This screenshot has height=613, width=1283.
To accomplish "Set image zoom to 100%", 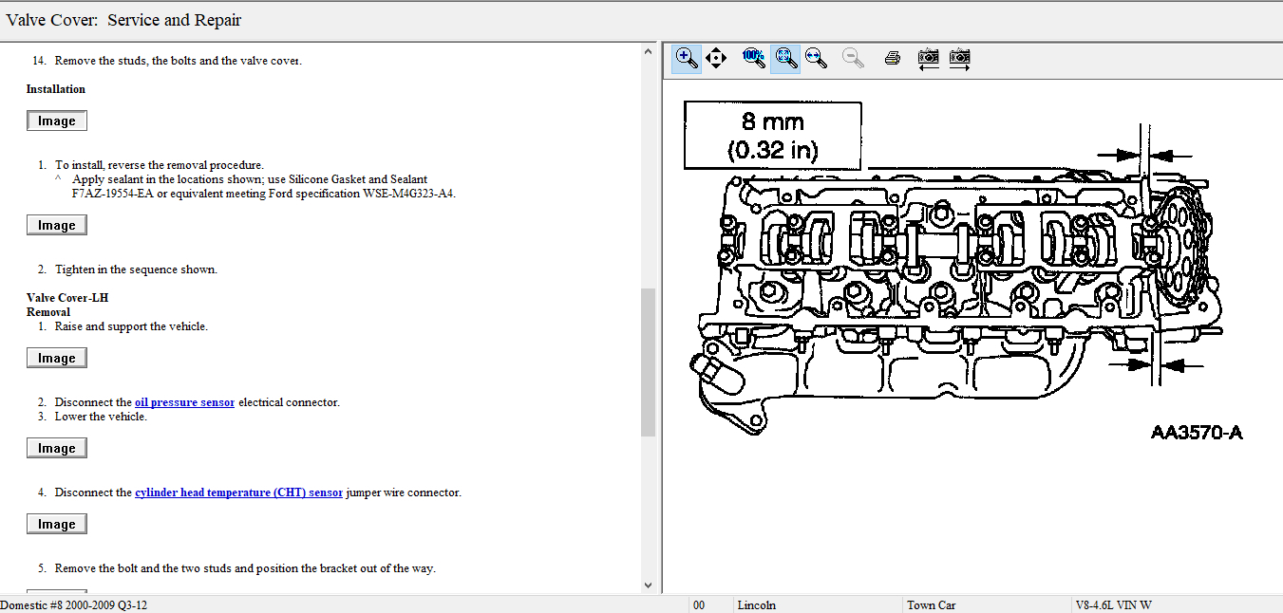I will tap(754, 59).
